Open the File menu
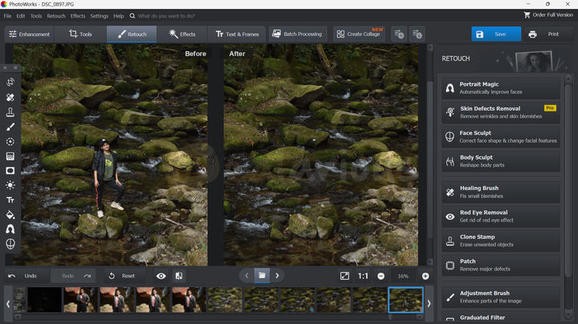This screenshot has height=324, width=578. click(7, 16)
